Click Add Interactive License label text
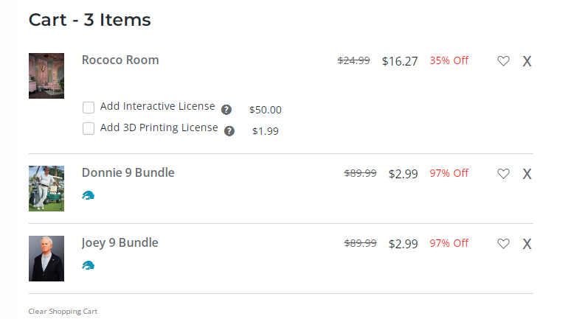The height and width of the screenshot is (319, 571). pos(157,106)
